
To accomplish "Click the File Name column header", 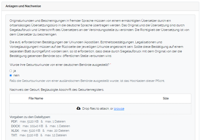I will click(36, 98).
